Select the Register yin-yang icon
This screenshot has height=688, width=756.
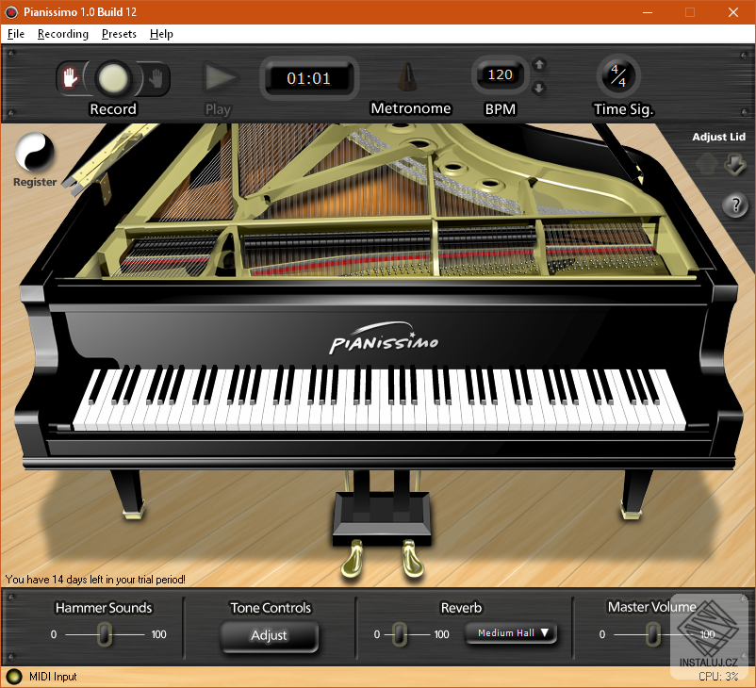pyautogui.click(x=34, y=154)
